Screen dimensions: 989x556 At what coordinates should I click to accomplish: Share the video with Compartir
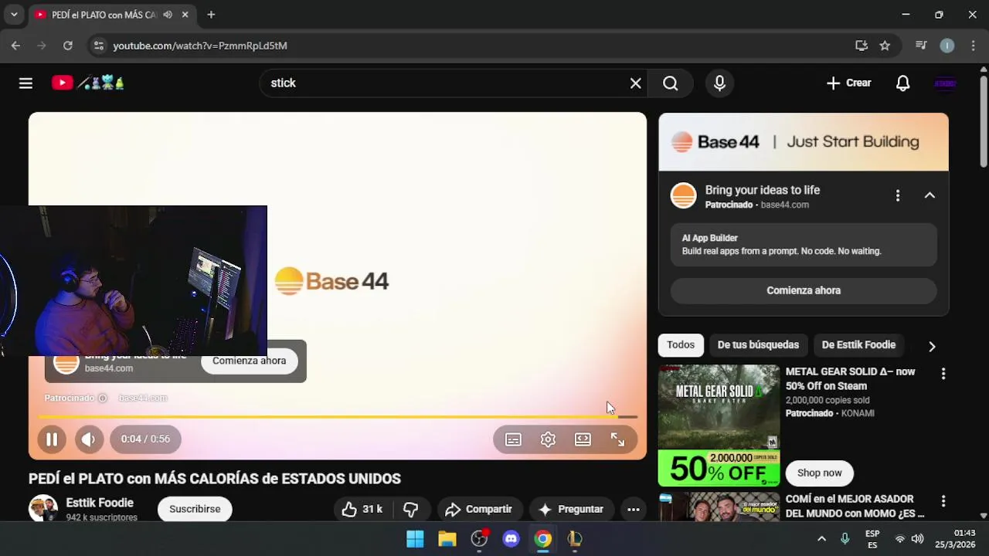point(478,509)
